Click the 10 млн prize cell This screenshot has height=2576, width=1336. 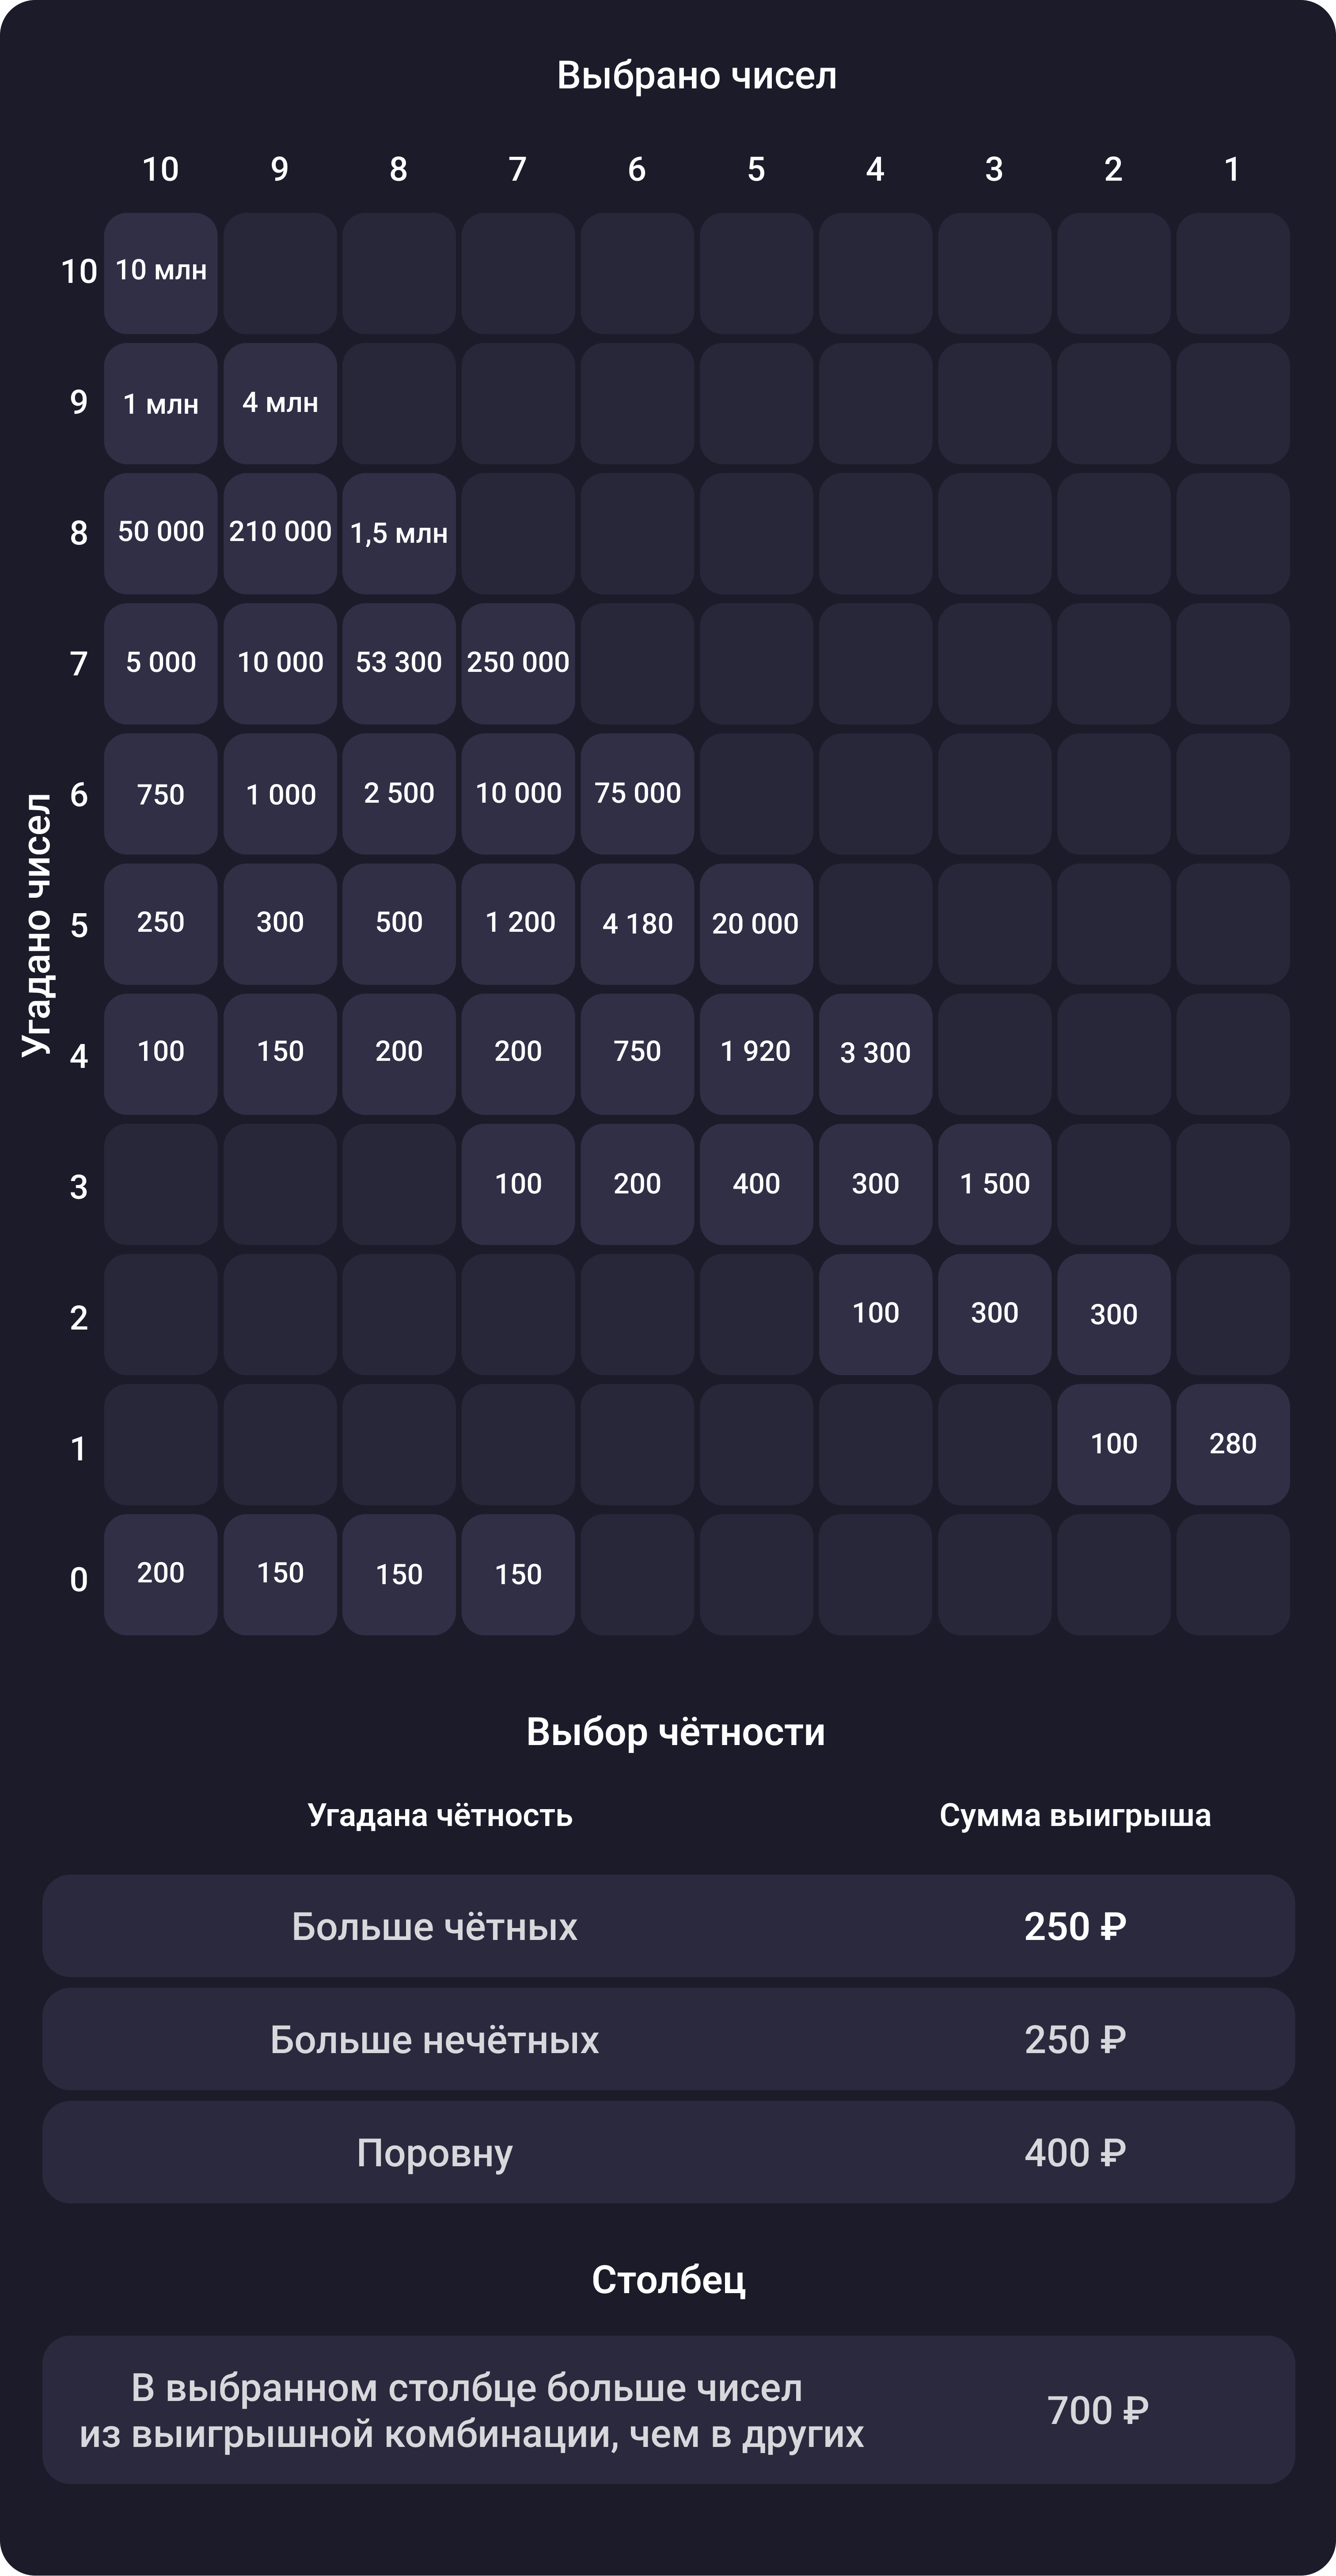161,273
